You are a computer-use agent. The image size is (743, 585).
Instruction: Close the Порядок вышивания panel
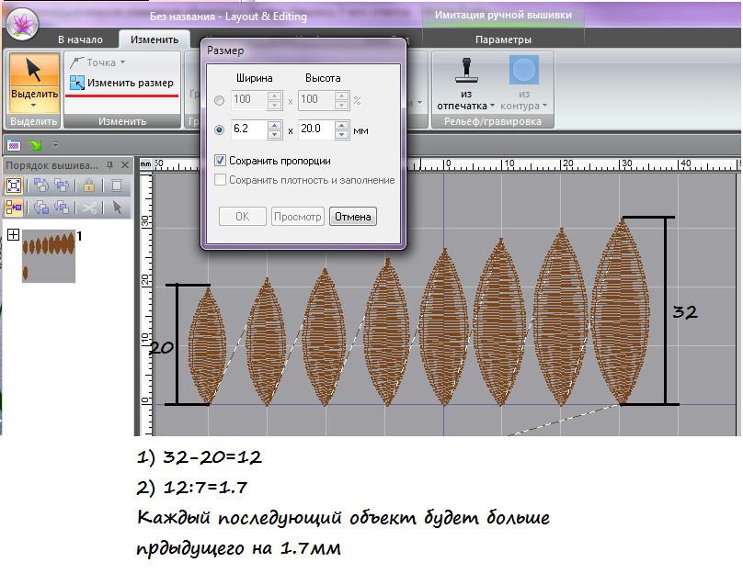pos(125,165)
